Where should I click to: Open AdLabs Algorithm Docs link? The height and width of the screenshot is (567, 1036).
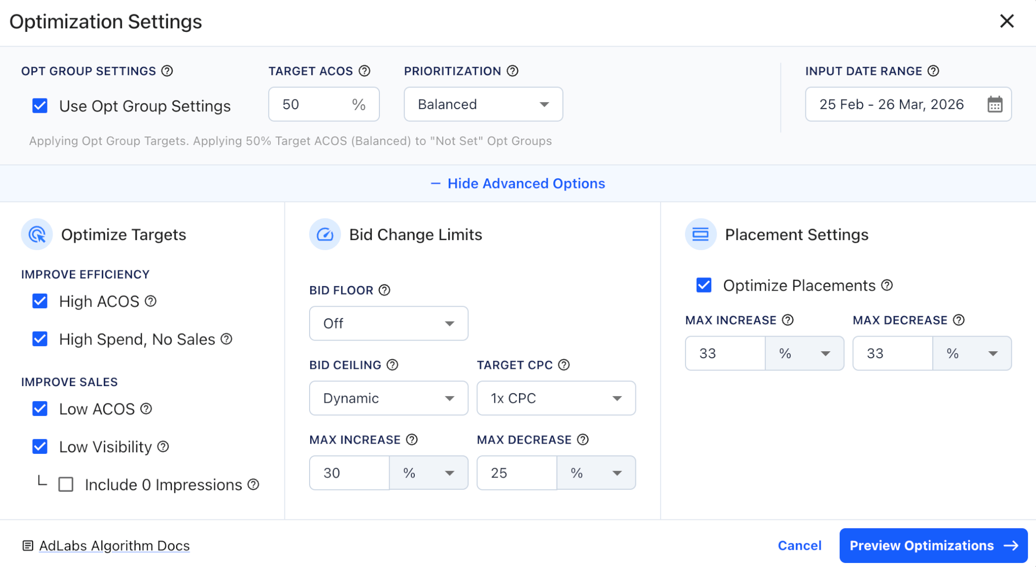(x=114, y=546)
